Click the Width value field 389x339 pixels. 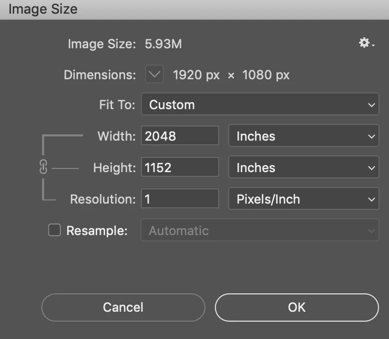click(x=180, y=136)
